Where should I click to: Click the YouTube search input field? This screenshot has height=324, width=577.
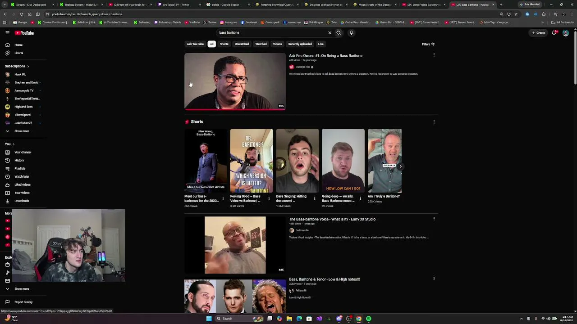272,33
